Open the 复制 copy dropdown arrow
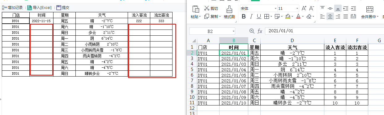This screenshot has height=115, width=384. [220, 17]
